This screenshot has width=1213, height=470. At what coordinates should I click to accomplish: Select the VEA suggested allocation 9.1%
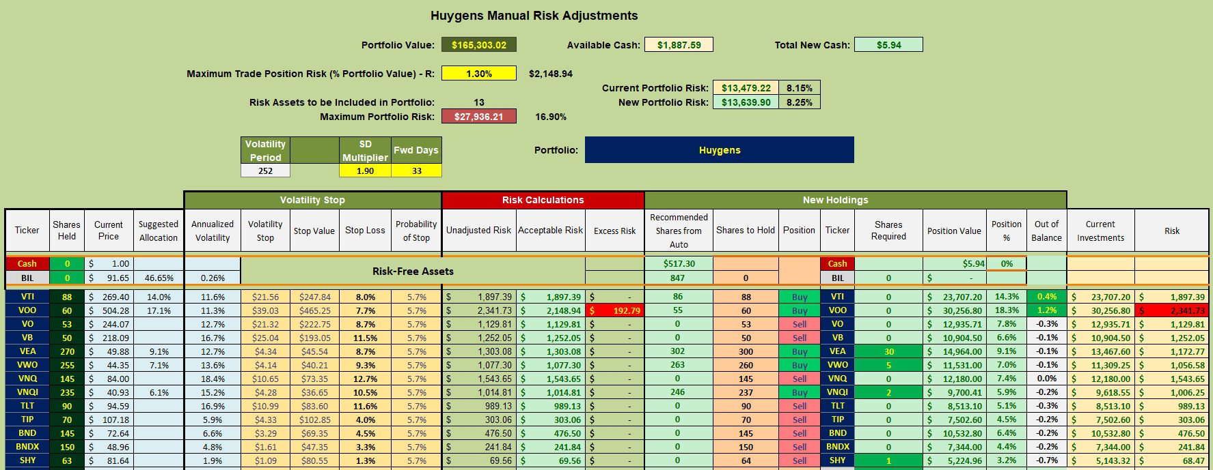pos(159,351)
